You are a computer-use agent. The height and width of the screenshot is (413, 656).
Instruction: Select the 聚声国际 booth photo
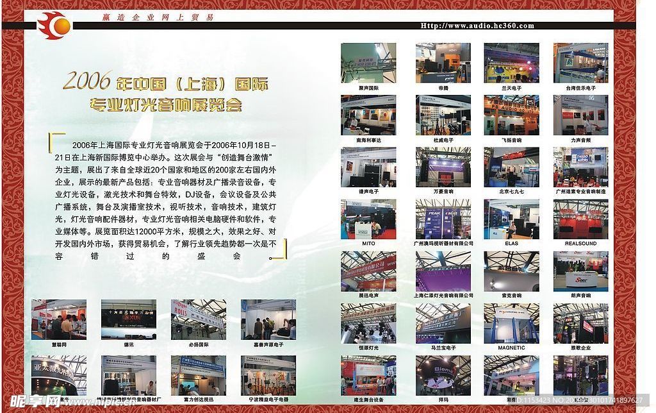pyautogui.click(x=368, y=63)
